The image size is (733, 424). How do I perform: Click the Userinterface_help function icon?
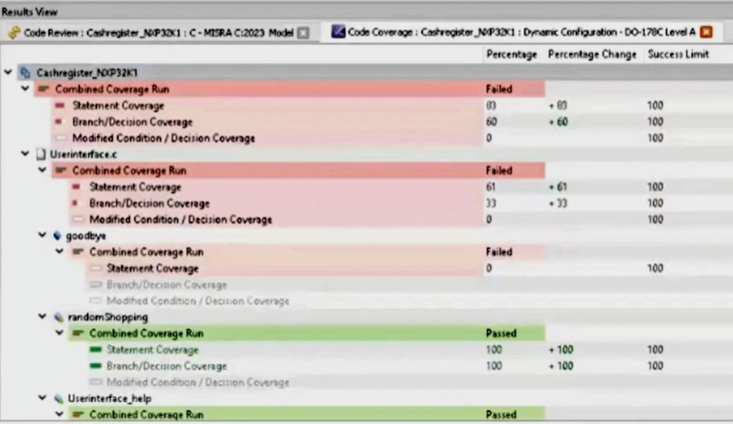coord(58,398)
